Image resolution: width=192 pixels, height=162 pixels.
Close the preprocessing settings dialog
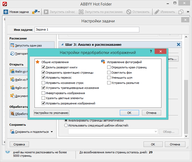[161, 51]
